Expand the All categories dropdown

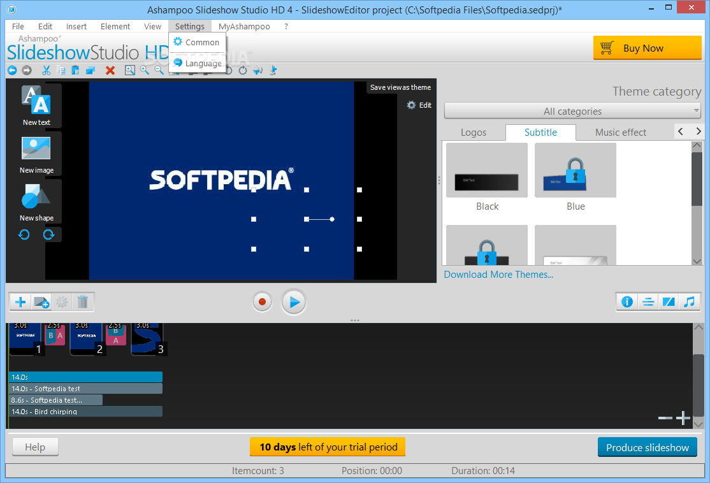pyautogui.click(x=572, y=111)
